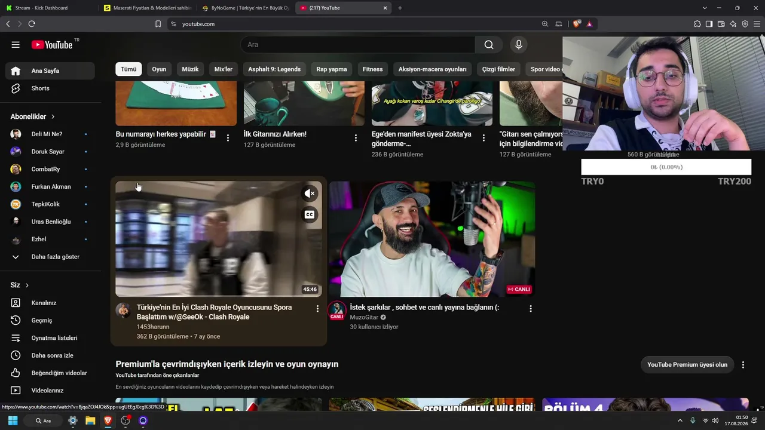Open the Brave VPN toolbar icon

pos(745,24)
